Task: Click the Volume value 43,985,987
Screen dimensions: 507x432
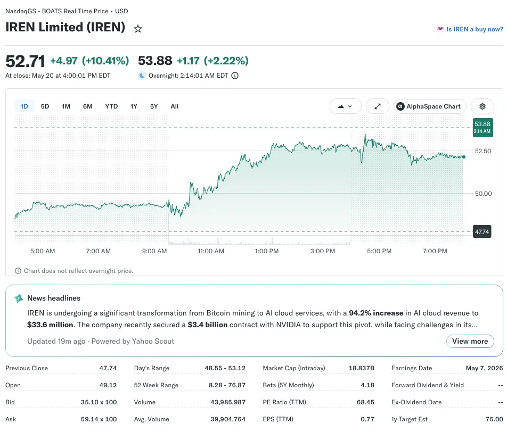Action: [228, 402]
